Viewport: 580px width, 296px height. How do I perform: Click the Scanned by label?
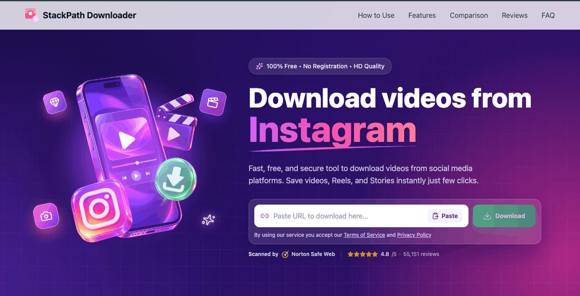[x=263, y=254]
